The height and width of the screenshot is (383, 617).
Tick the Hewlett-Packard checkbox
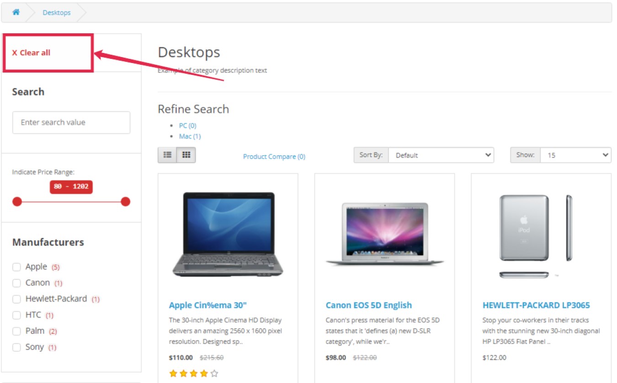tap(16, 299)
